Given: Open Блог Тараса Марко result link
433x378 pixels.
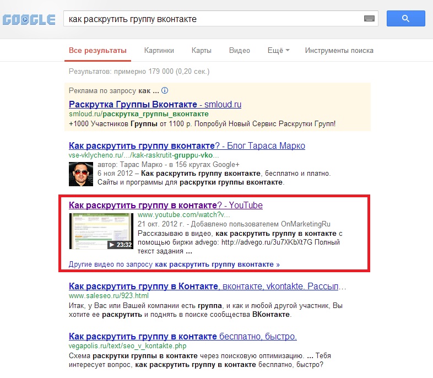Looking at the screenshot, I should 187,145.
